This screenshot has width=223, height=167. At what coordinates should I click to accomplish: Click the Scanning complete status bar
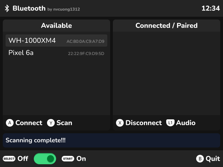pos(111,140)
